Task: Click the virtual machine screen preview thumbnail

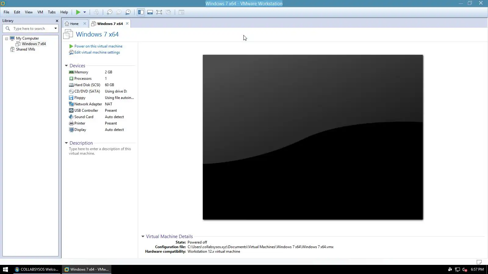Action: point(313,137)
